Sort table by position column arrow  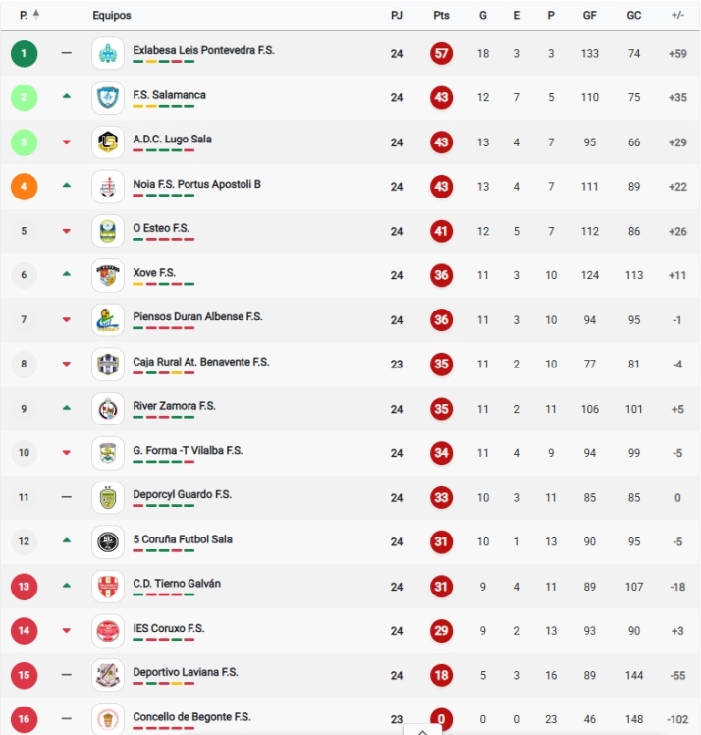coord(36,15)
